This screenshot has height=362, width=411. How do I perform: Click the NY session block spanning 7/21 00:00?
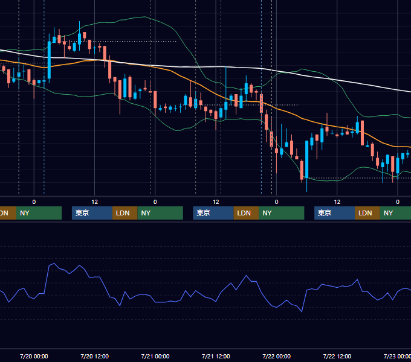point(160,213)
